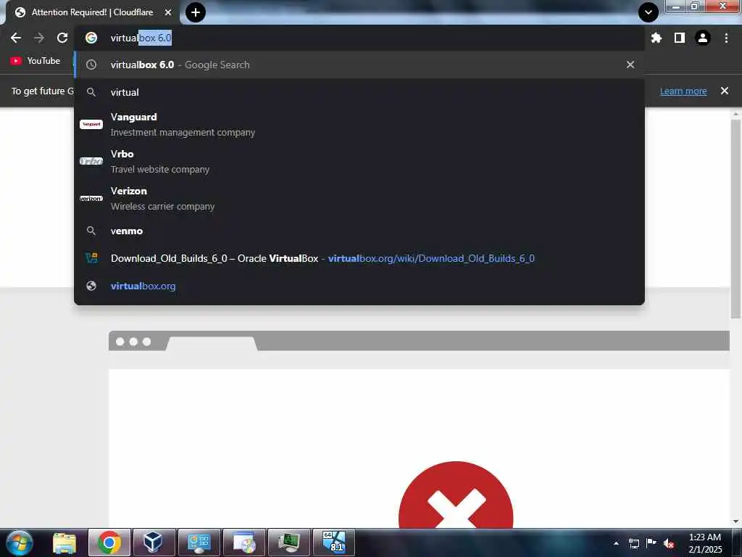The width and height of the screenshot is (742, 557).
Task: Click the forward navigation arrow
Action: (39, 38)
